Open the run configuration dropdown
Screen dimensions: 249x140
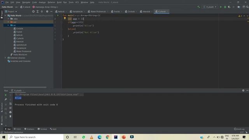pos(210,7)
